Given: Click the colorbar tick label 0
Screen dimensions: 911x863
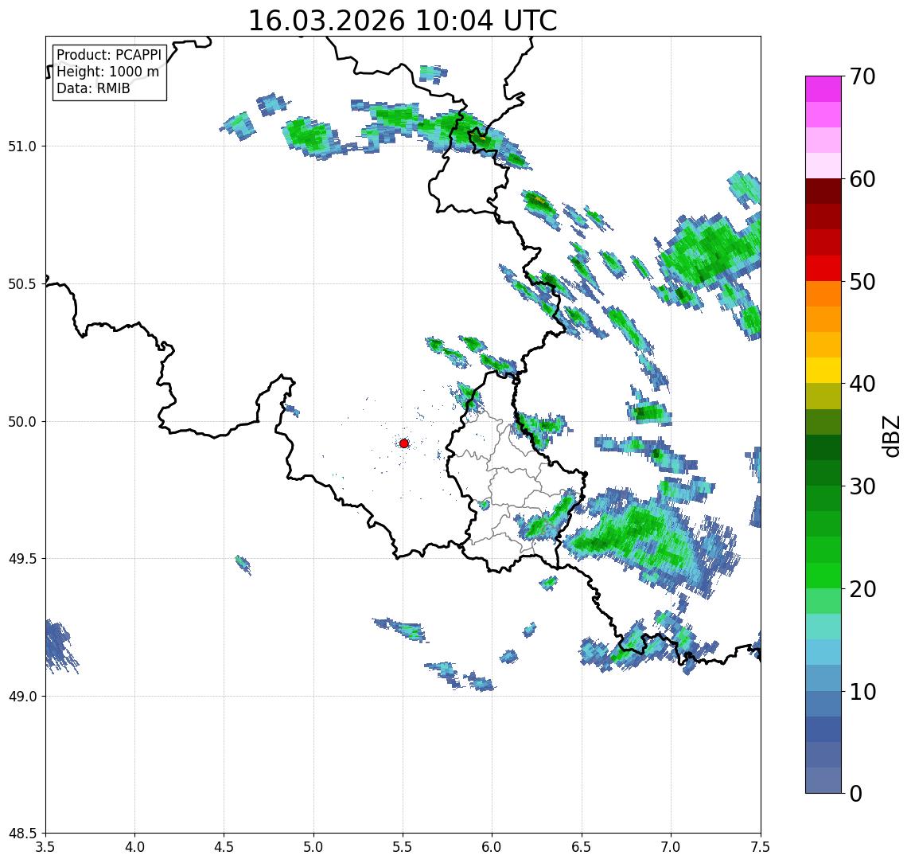Looking at the screenshot, I should coord(856,793).
